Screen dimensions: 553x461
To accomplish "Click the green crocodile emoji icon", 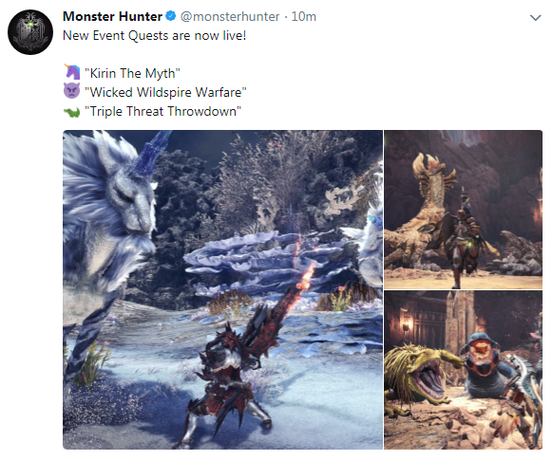I will 71,112.
